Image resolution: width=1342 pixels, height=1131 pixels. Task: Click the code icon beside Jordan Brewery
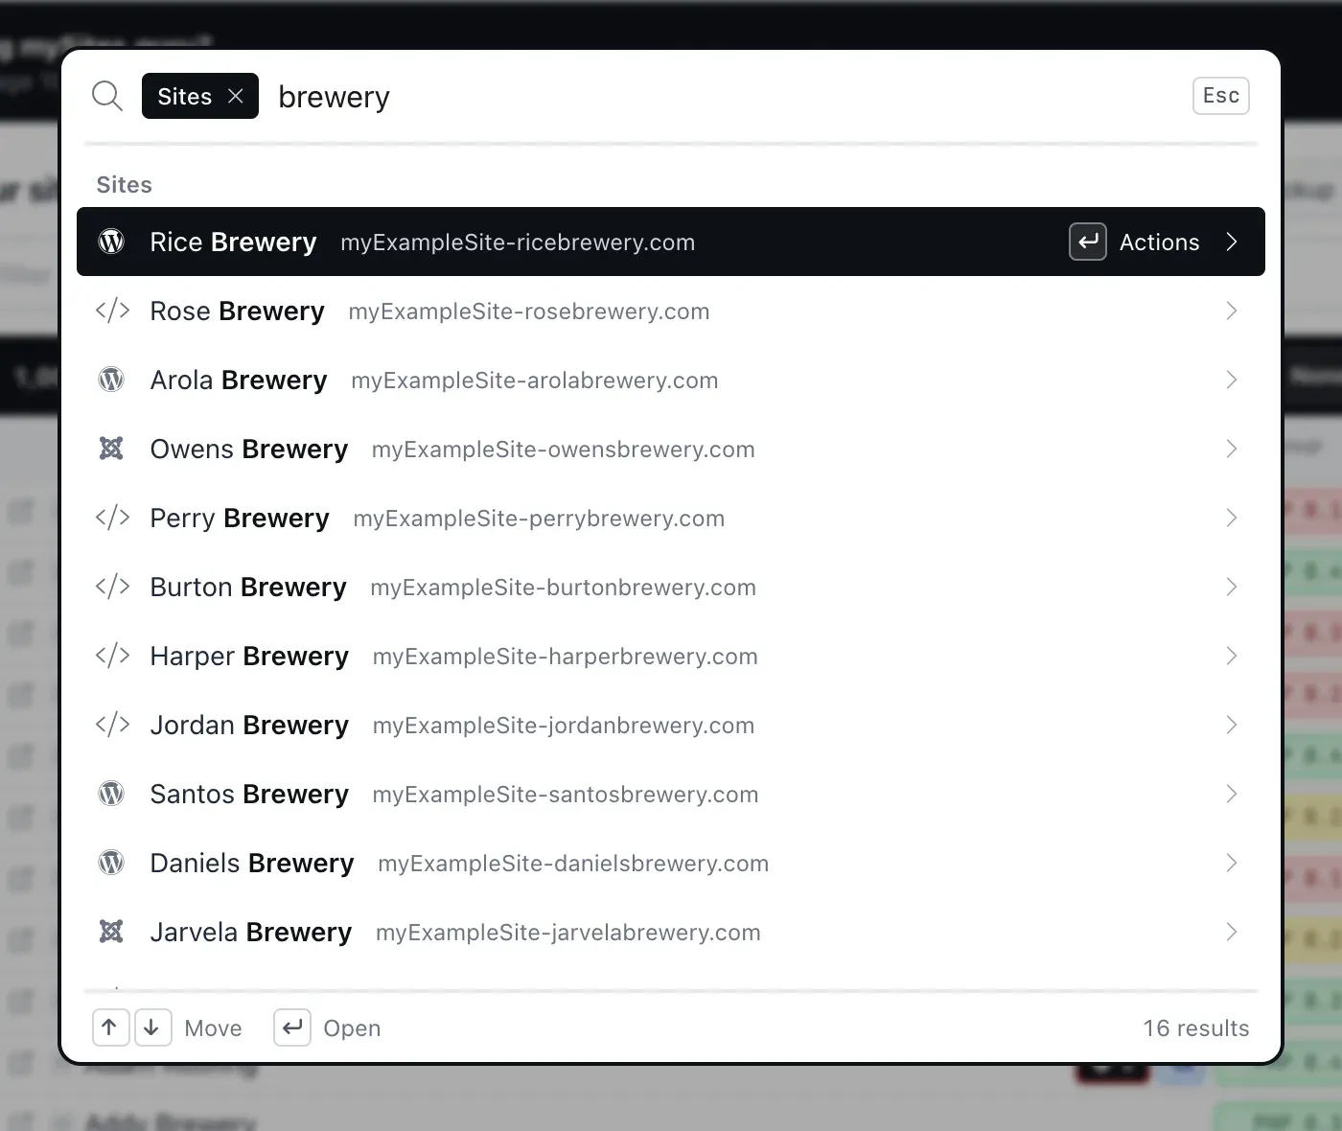pos(112,725)
